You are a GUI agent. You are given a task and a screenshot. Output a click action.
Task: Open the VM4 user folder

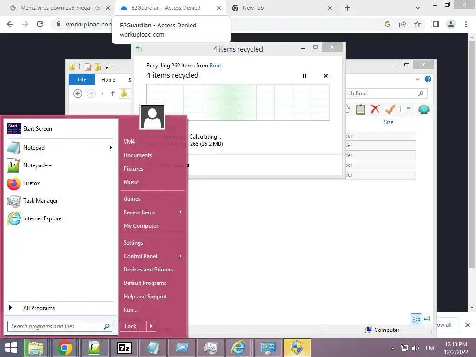point(129,141)
